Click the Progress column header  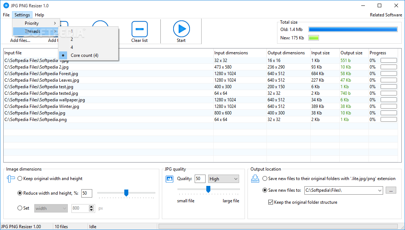pos(383,52)
